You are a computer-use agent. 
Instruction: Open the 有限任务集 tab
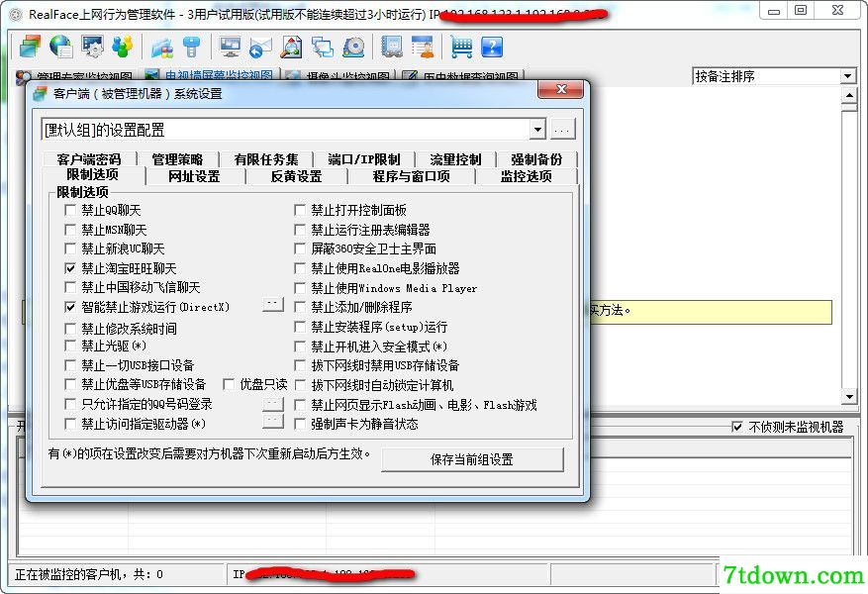pyautogui.click(x=266, y=159)
